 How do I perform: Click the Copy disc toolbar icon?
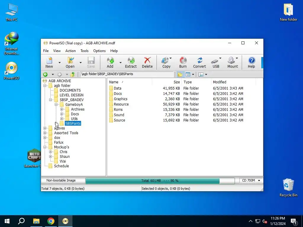click(x=166, y=62)
